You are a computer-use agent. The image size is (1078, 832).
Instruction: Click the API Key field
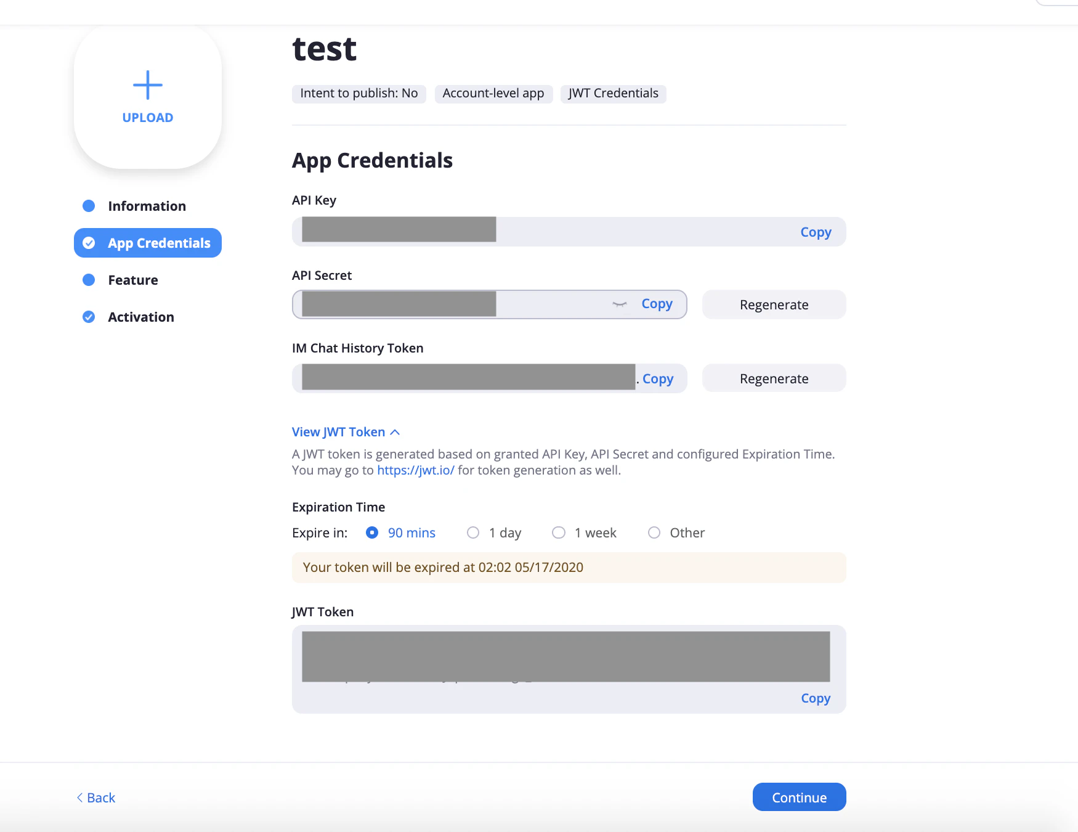[x=569, y=232]
